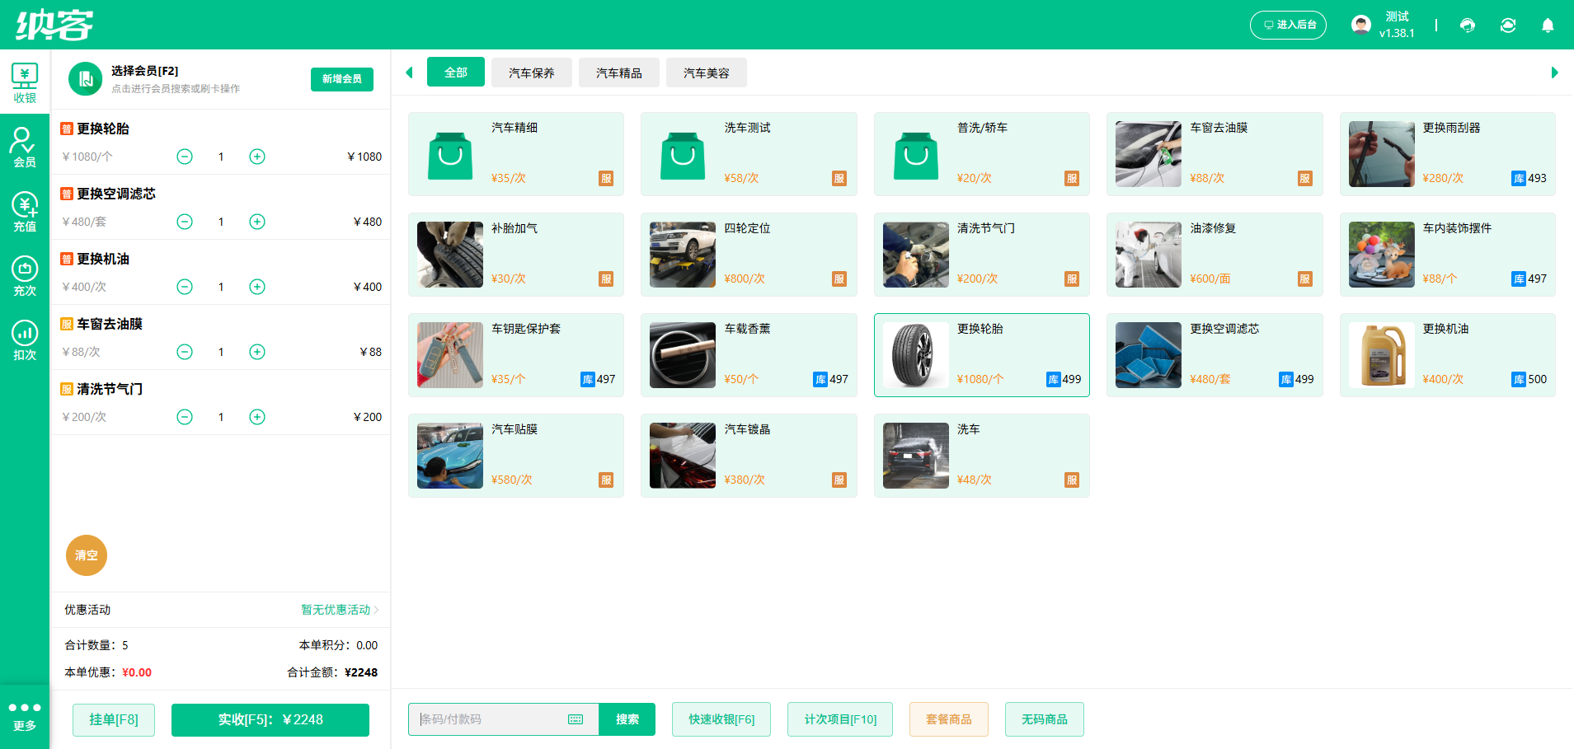Add the 汽车贴膜 product card
Screen dimensions: 1574x749
click(516, 456)
